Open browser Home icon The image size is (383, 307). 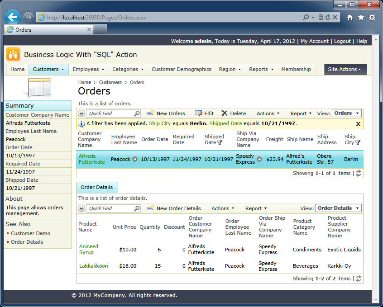(350, 17)
